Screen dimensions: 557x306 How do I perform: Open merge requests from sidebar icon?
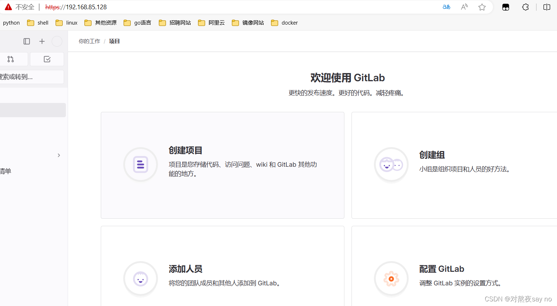click(11, 59)
